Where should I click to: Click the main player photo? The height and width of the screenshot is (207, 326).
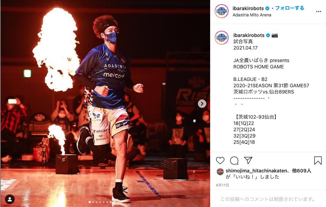click(105, 103)
